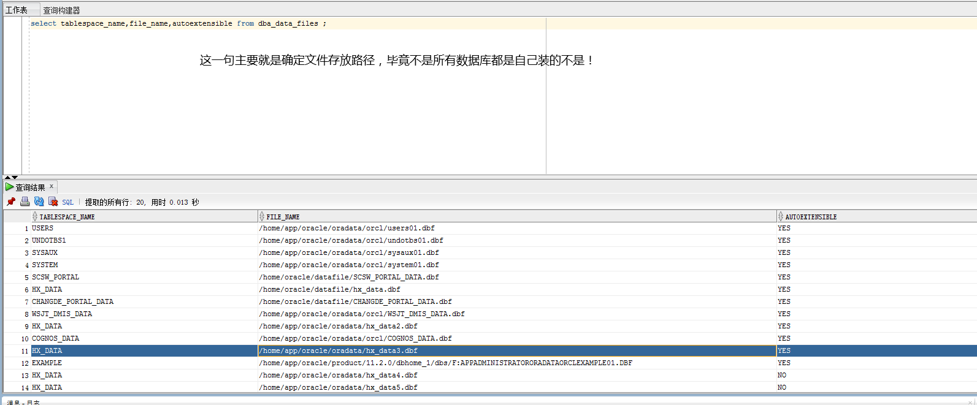Close the 查询结果 tab

coord(52,186)
